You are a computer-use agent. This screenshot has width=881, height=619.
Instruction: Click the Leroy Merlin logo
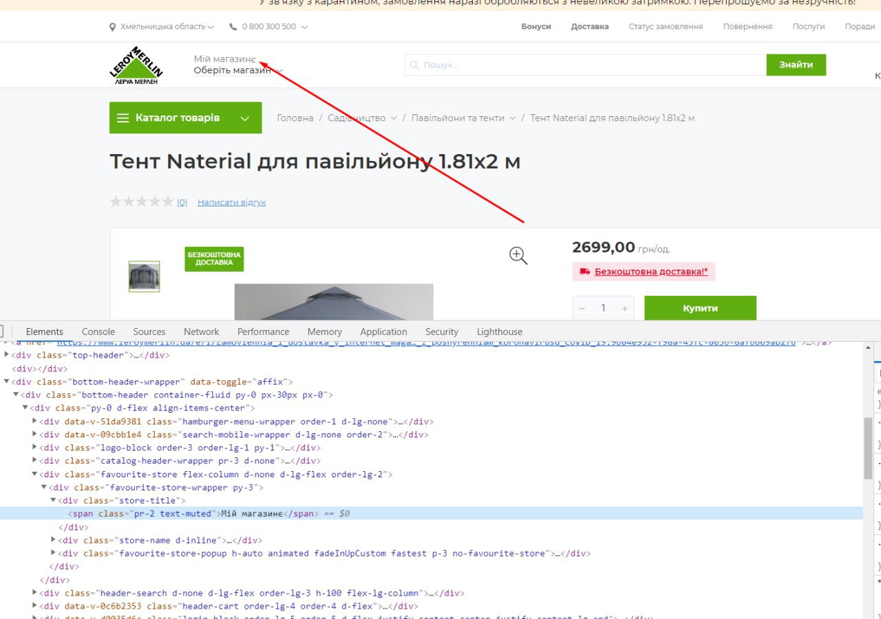tap(136, 65)
